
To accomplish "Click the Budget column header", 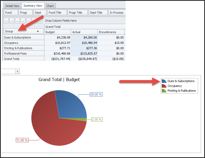I will 57,32.
